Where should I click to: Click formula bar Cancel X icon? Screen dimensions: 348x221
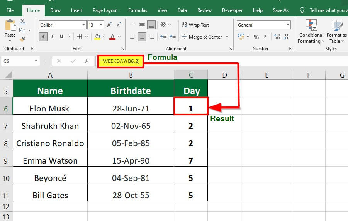59,61
